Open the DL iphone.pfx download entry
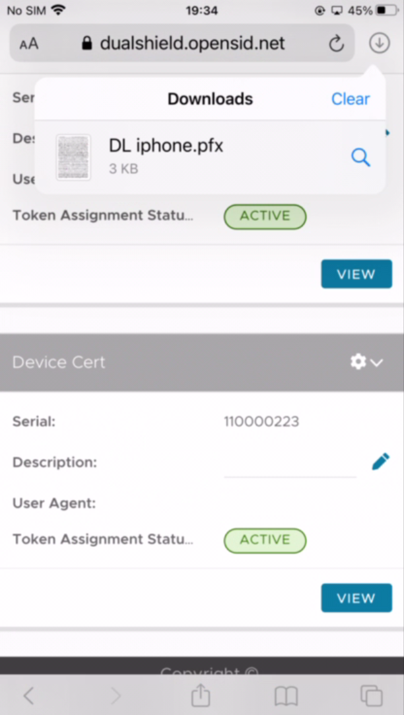 [210, 157]
